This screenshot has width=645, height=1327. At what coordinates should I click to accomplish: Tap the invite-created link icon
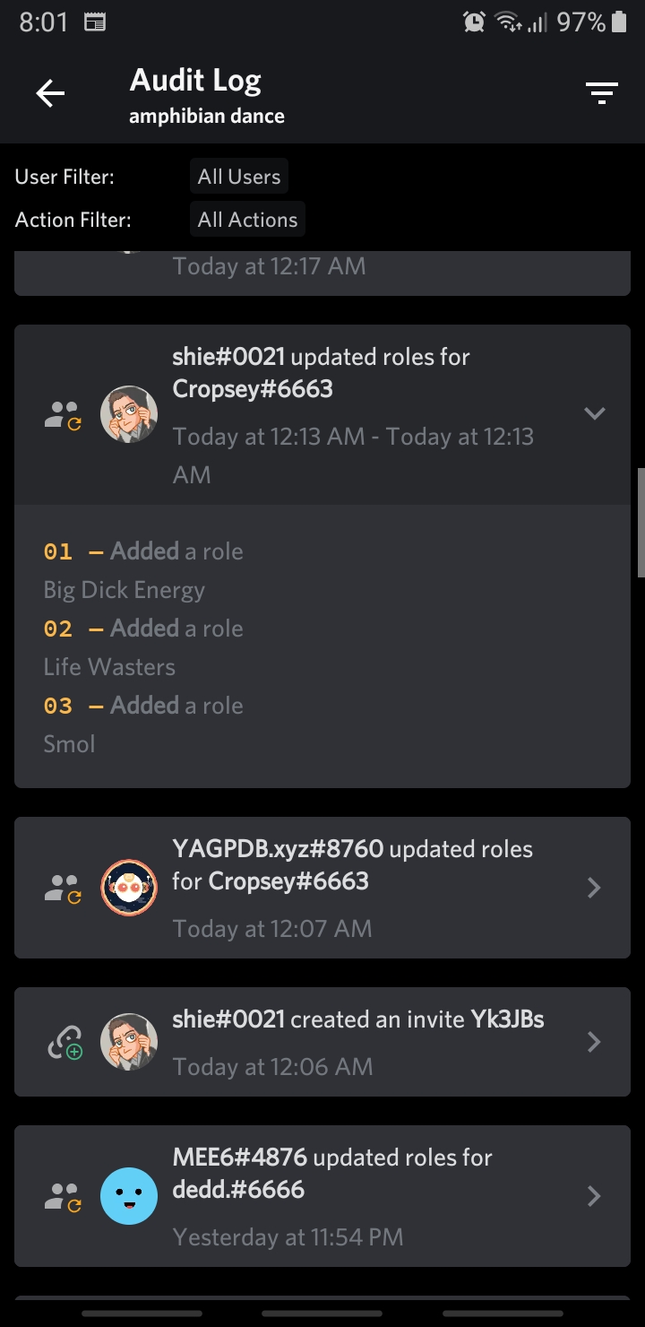point(63,1042)
